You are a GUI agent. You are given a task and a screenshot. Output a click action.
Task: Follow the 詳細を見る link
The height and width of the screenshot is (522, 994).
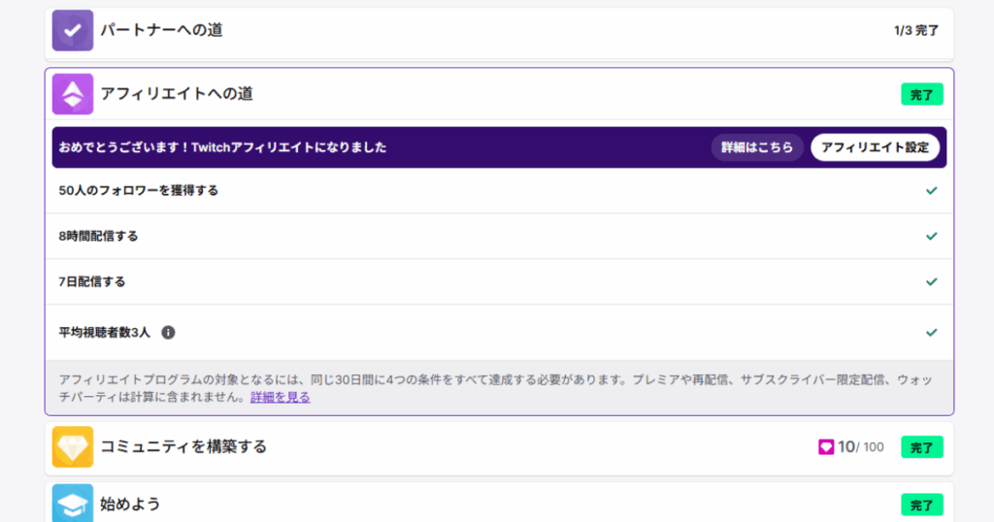(280, 397)
